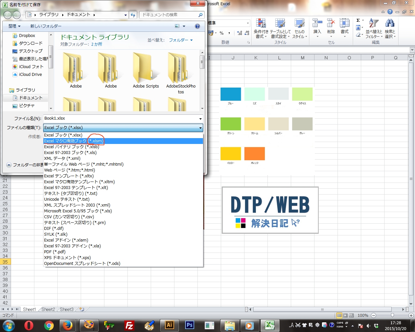Click the blue ブルー color swatch
Image resolution: width=415 pixels, height=332 pixels.
coord(231,94)
